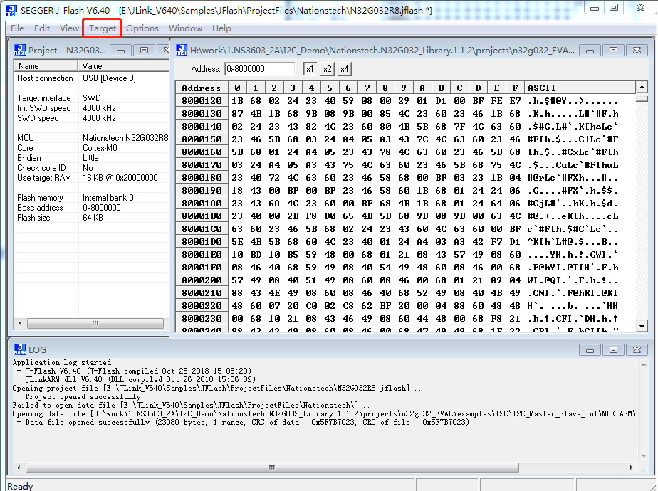Click the Address input field
The width and height of the screenshot is (658, 491).
coord(259,69)
